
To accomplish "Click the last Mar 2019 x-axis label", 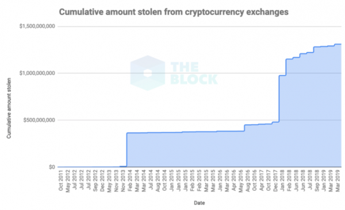I will (338, 181).
